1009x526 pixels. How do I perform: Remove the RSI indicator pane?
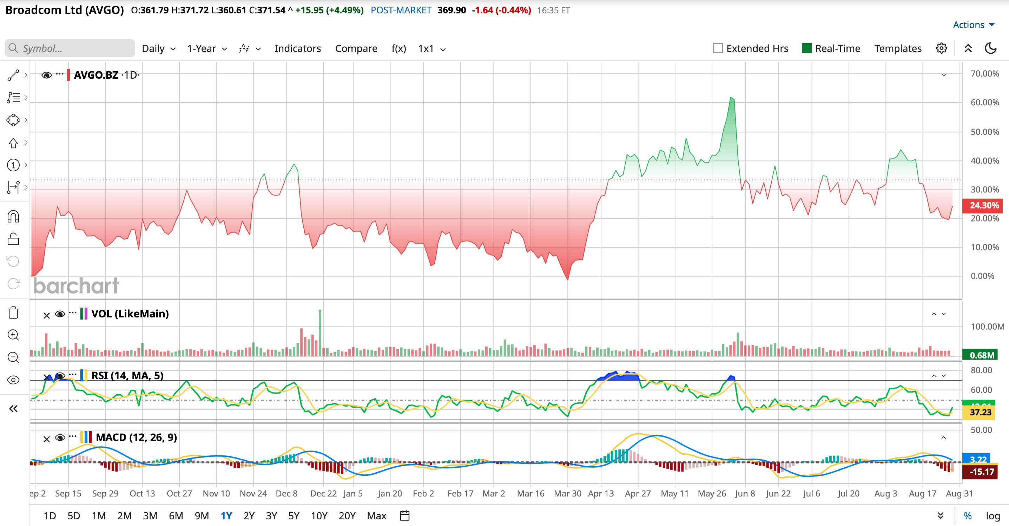pos(46,377)
